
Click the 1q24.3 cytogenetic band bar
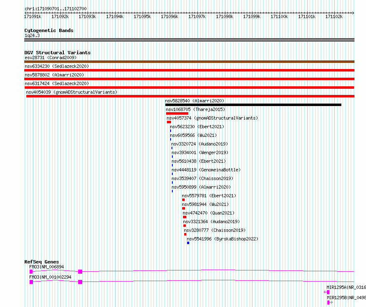click(189, 40)
